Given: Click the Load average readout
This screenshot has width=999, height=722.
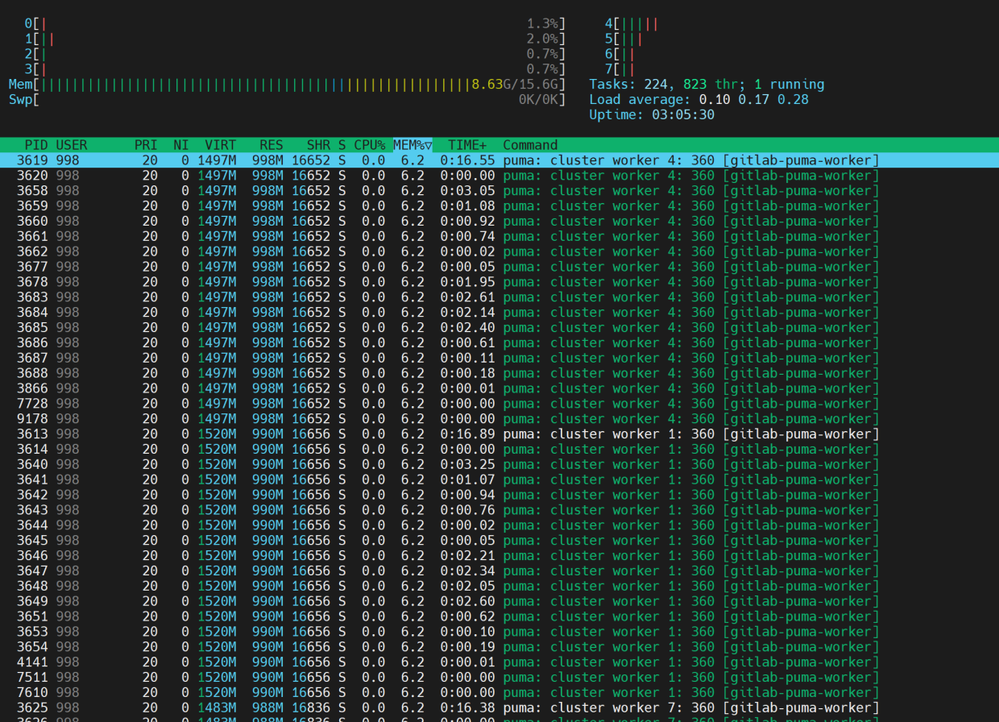Looking at the screenshot, I should 698,100.
